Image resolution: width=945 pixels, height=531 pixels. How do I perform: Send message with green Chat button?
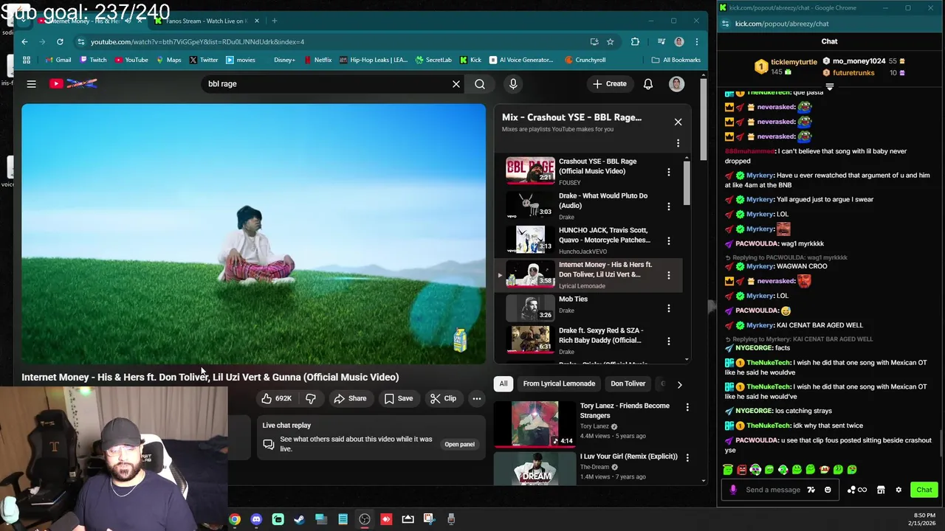point(924,490)
